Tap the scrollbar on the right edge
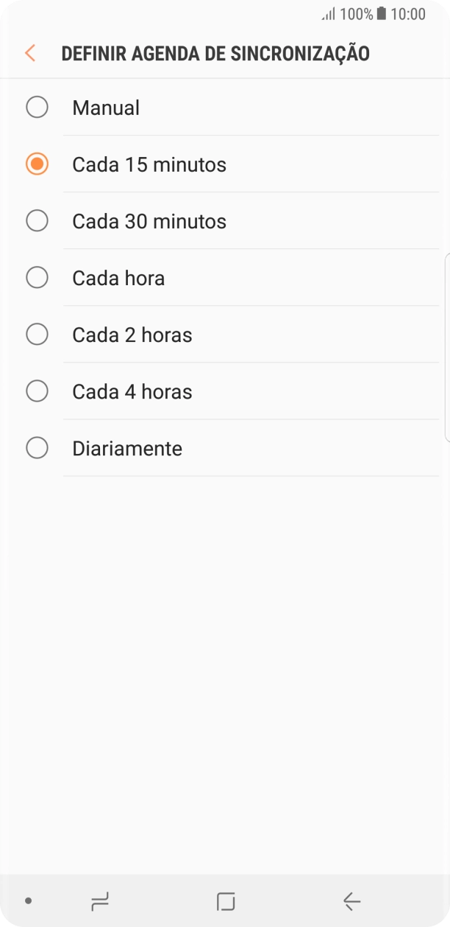450x927 pixels. pyautogui.click(x=447, y=346)
